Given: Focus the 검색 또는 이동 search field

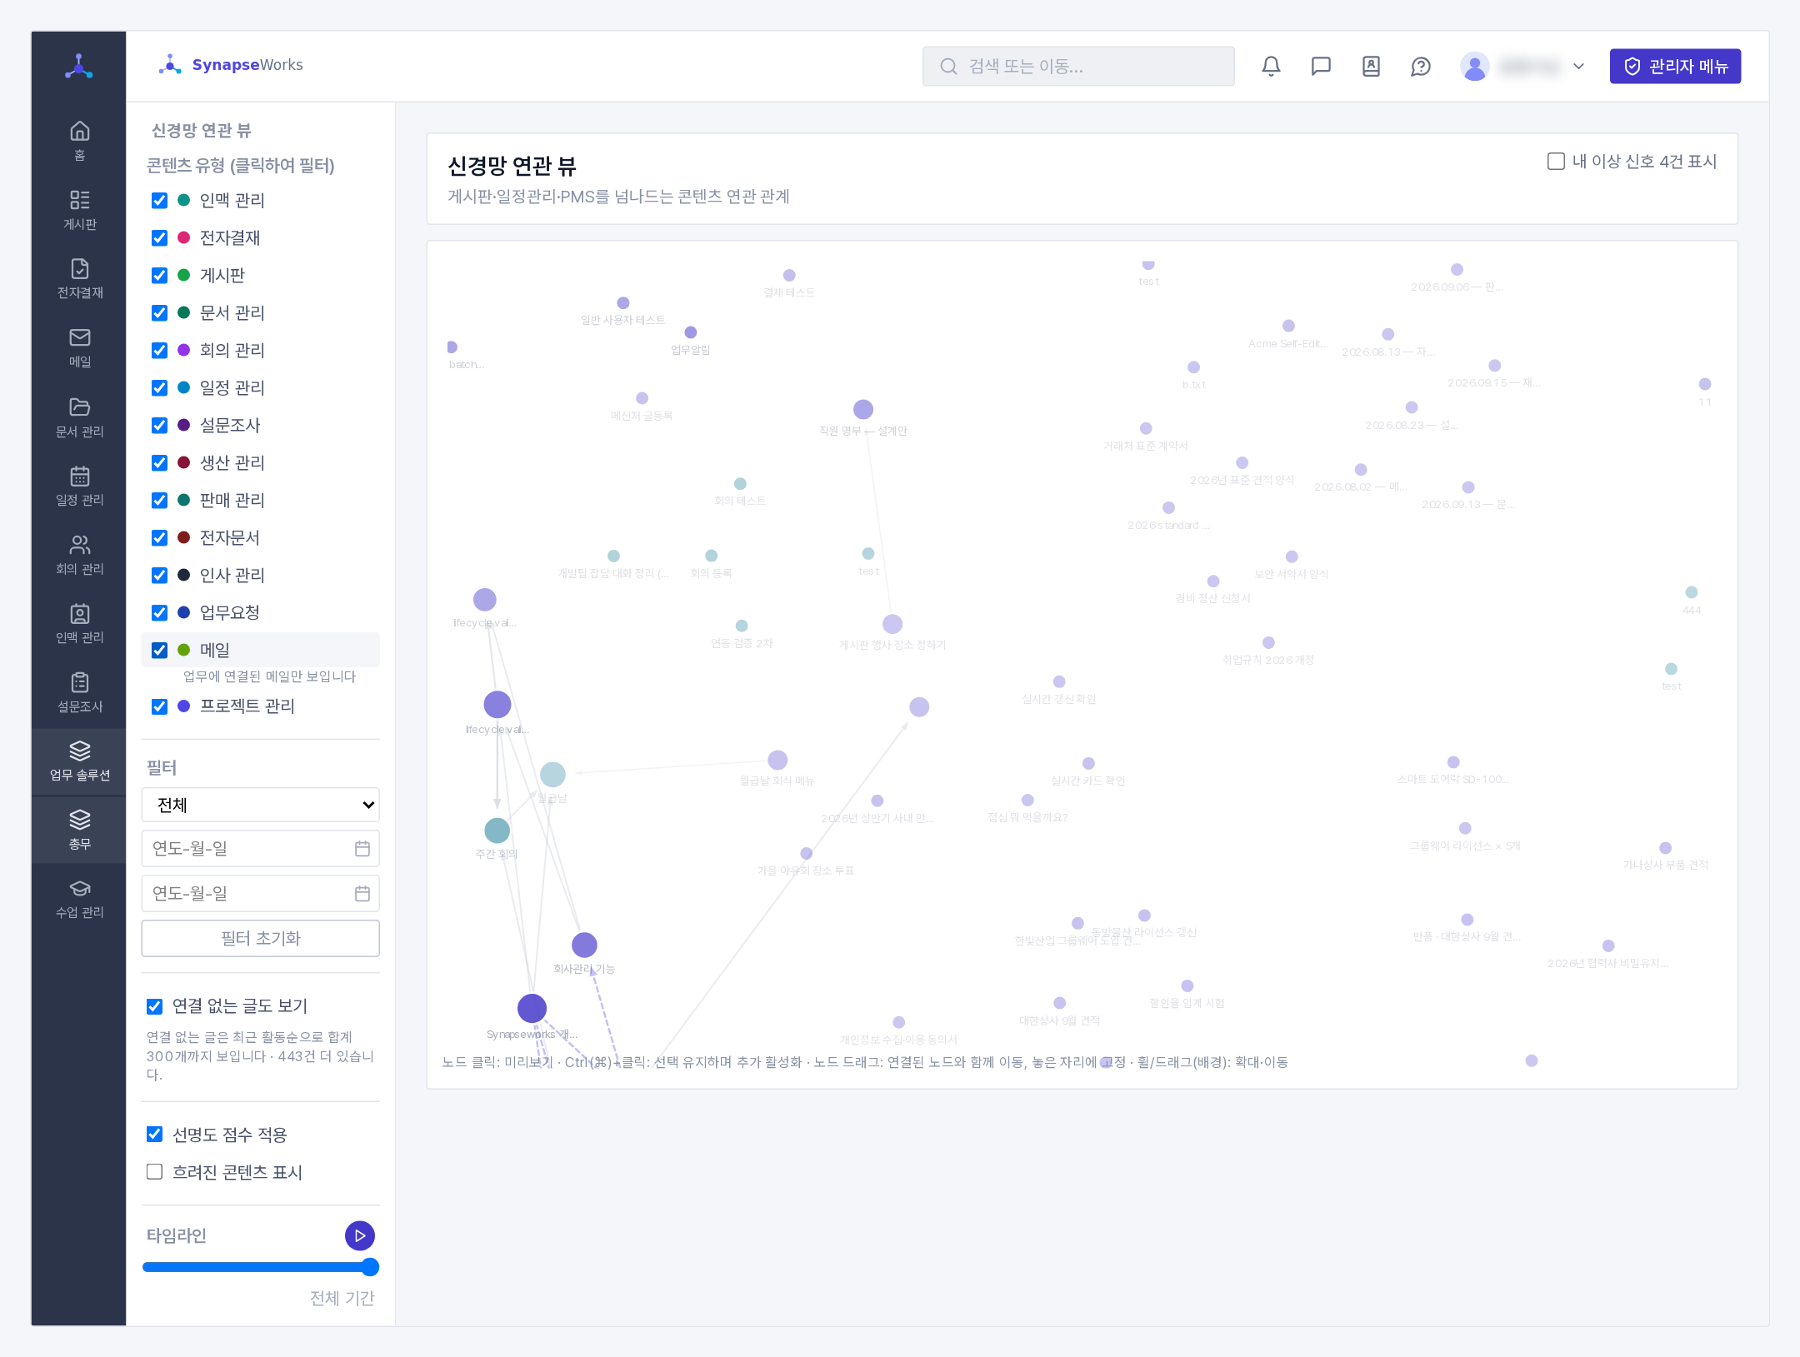Looking at the screenshot, I should 1078,66.
